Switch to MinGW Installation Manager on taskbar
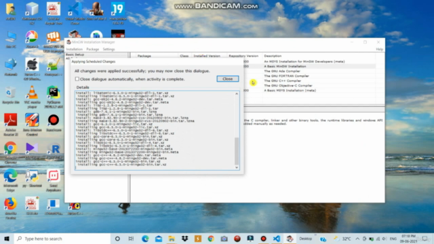 [290, 239]
